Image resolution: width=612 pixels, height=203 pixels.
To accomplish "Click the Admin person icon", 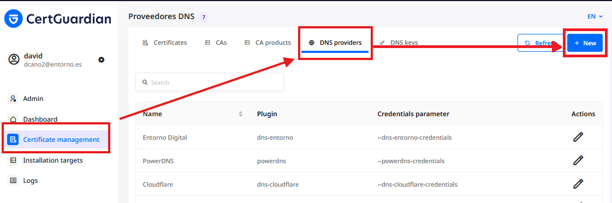I will 13,99.
